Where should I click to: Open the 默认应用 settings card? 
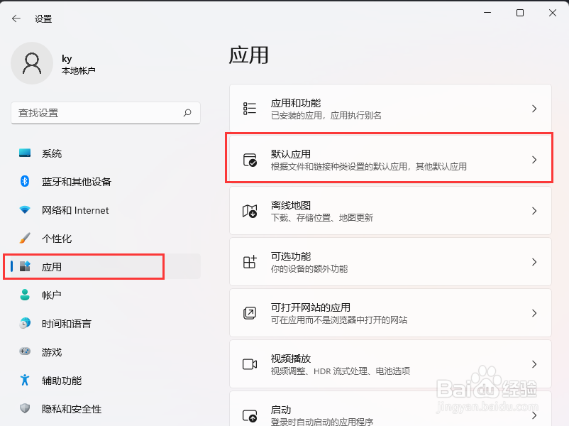tap(390, 160)
